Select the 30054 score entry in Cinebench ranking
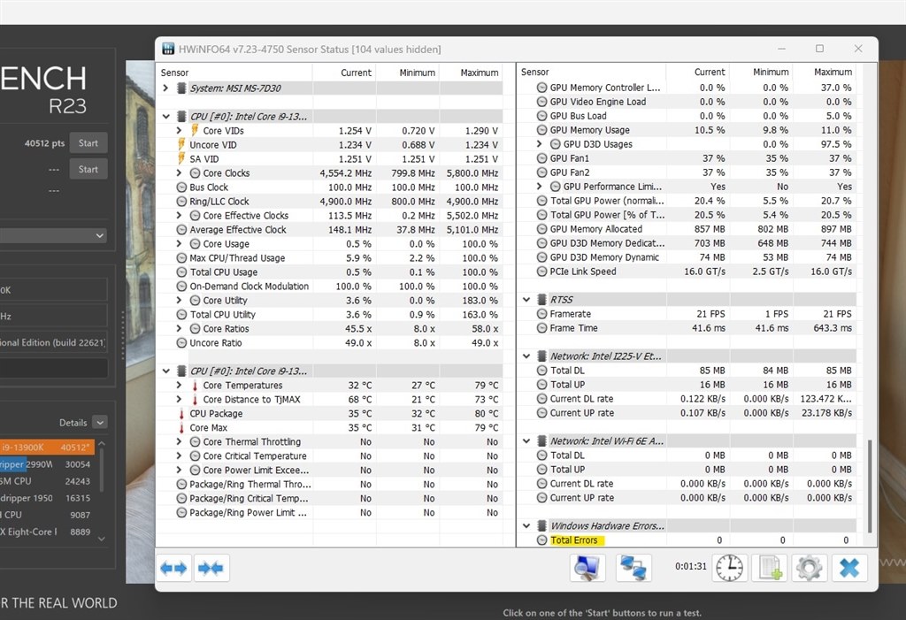 (x=47, y=464)
